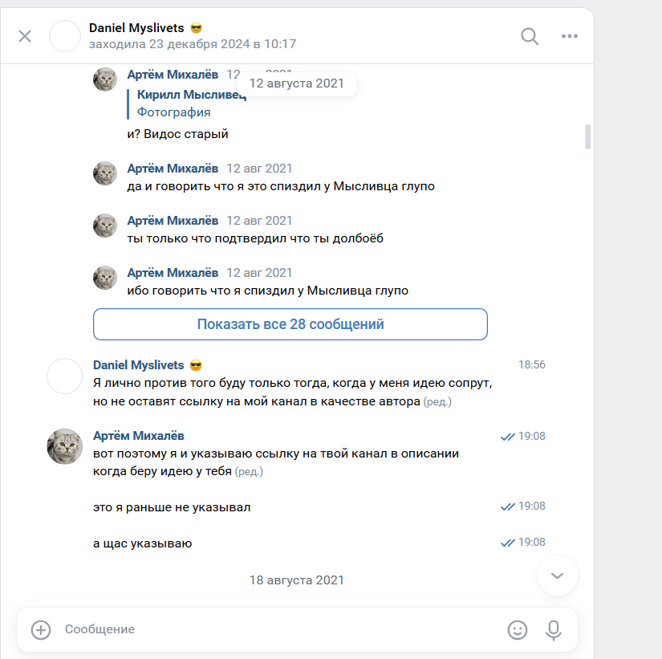
Task: Open the emoji smiley picker
Action: point(518,630)
